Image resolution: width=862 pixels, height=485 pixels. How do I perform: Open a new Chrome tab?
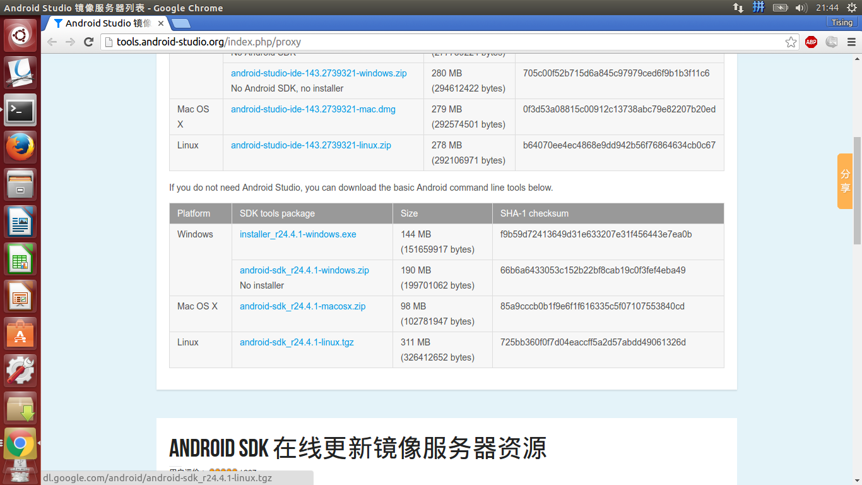point(180,23)
